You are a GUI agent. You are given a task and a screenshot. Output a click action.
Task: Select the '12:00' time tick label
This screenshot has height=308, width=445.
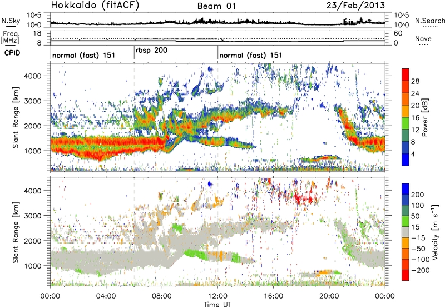pos(217,296)
